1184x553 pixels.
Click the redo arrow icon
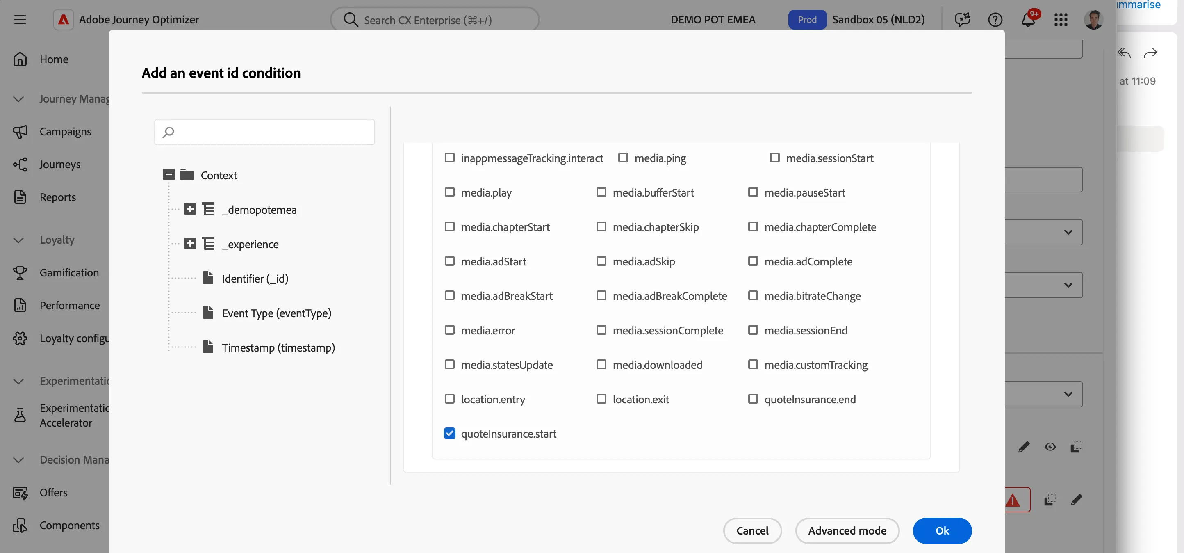point(1150,53)
